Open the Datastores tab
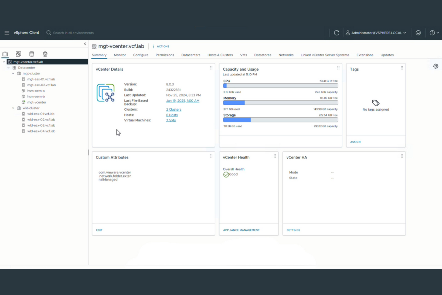 (263, 55)
